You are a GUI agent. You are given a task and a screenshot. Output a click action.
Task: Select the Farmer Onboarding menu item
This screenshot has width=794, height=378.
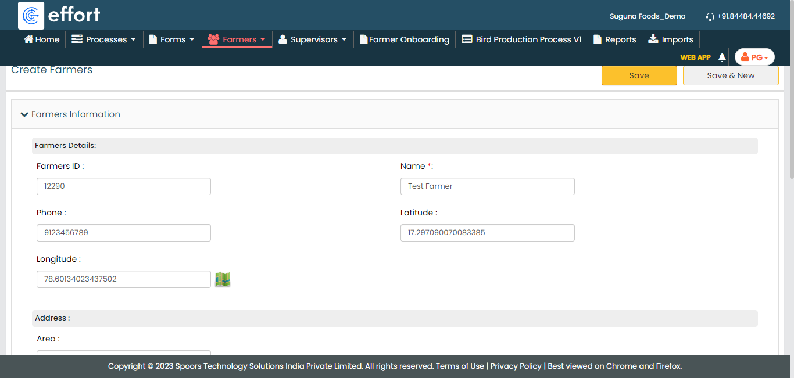click(x=405, y=39)
